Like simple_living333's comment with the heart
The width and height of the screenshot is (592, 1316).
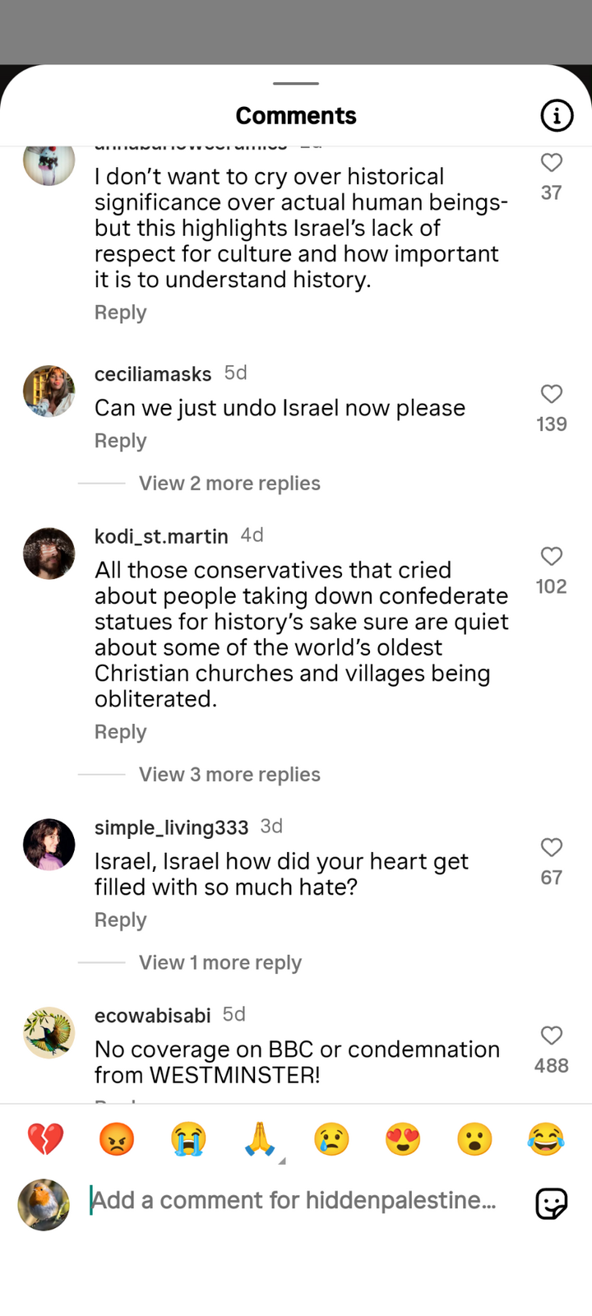(551, 848)
